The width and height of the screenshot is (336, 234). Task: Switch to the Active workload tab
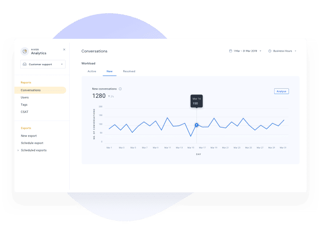click(x=92, y=71)
